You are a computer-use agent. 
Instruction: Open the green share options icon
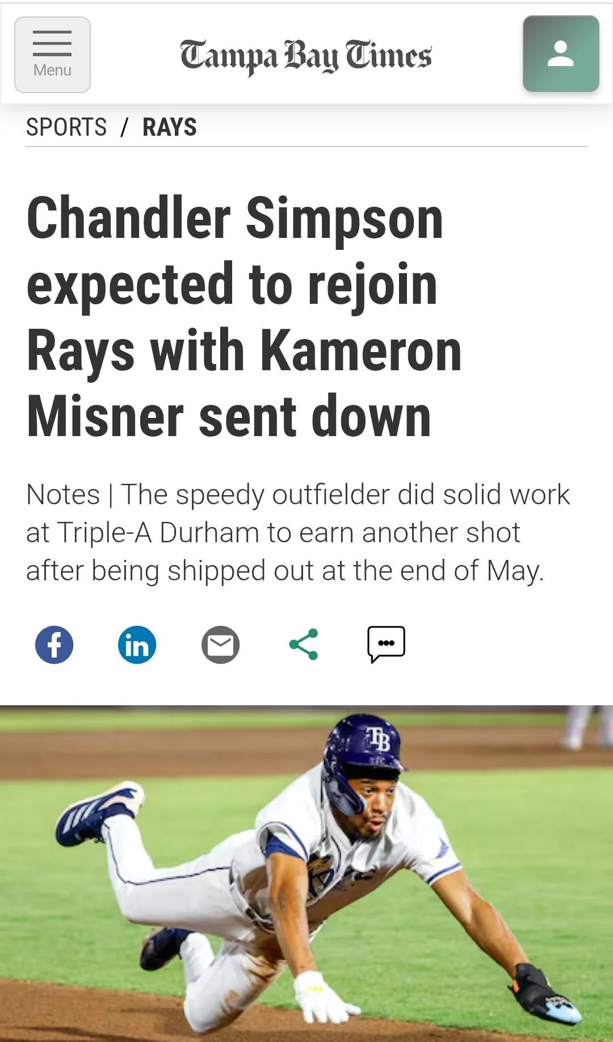coord(304,645)
